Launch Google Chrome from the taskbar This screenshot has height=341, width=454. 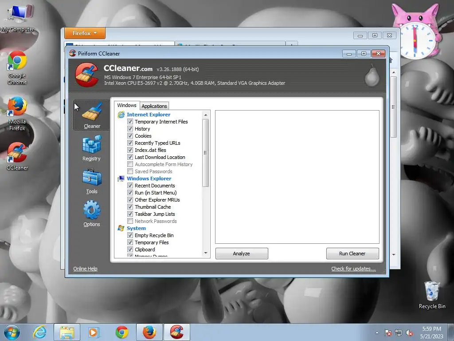click(122, 332)
